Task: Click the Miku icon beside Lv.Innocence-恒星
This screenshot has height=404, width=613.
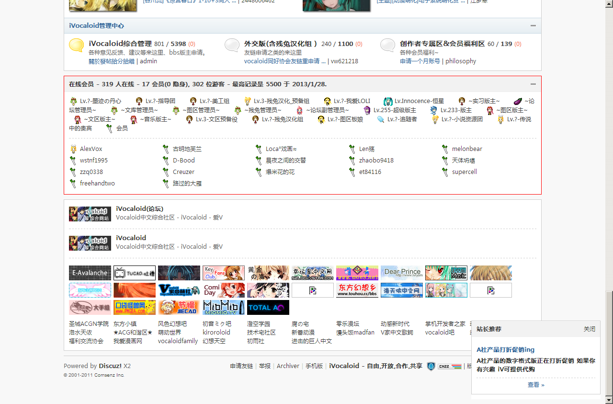Action: (388, 101)
